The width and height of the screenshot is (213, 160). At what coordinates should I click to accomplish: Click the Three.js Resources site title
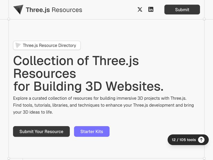54,10
